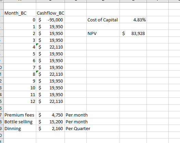Select the cashflow cell for month 5

coord(51,54)
